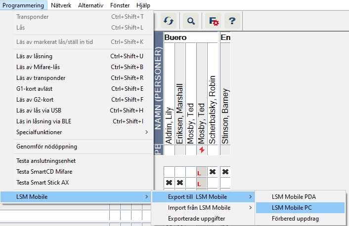This screenshot has height=226, width=349.
Task: Click the magnifying glass search icon
Action: tap(190, 21)
